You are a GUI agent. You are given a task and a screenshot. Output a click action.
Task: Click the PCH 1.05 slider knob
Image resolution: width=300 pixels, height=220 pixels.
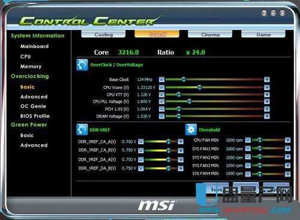pyautogui.click(x=179, y=109)
